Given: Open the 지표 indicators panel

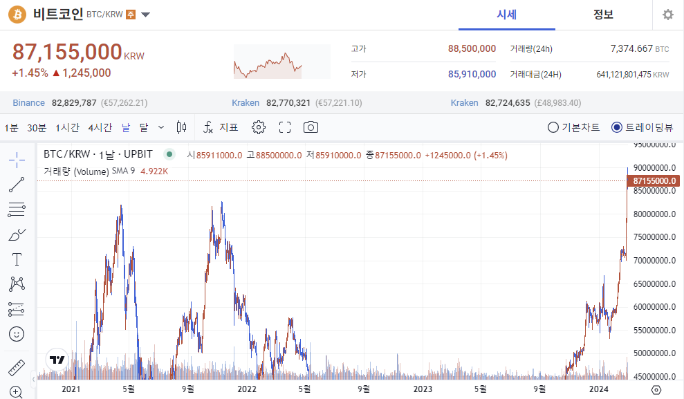Looking at the screenshot, I should click(221, 127).
